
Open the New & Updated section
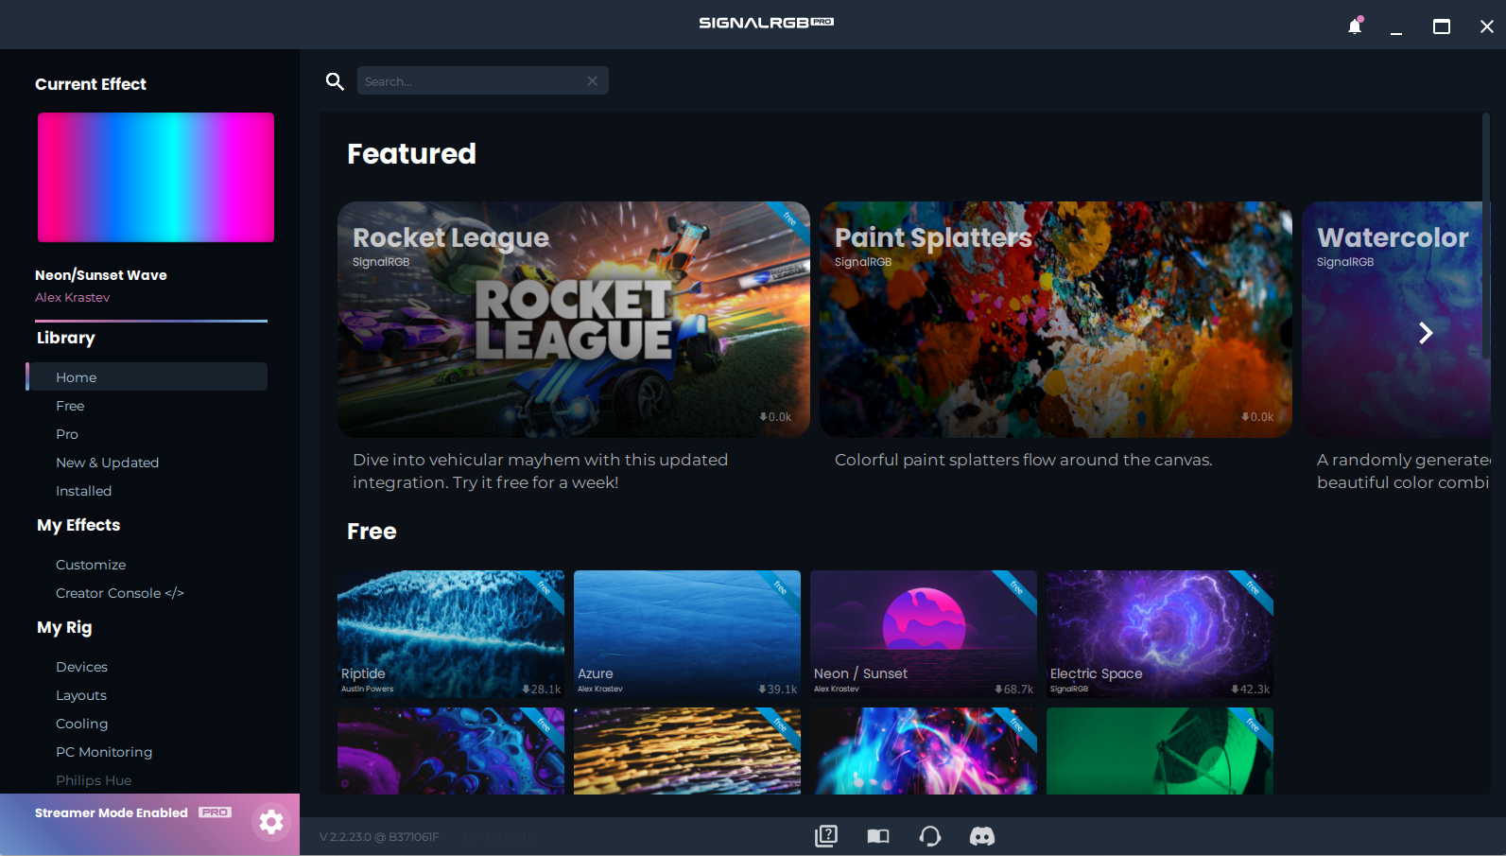(x=107, y=463)
